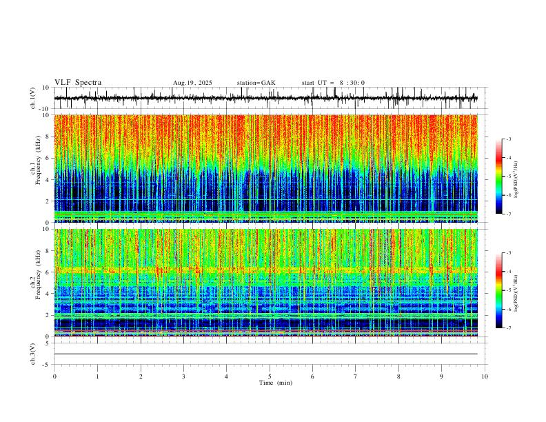Screen dimensions: 546x422
Task: Click the "-7" tick on ch.1 colorbar
Action: pos(508,214)
